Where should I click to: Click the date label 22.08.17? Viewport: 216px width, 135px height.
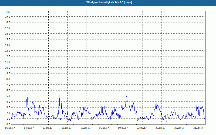142,128
